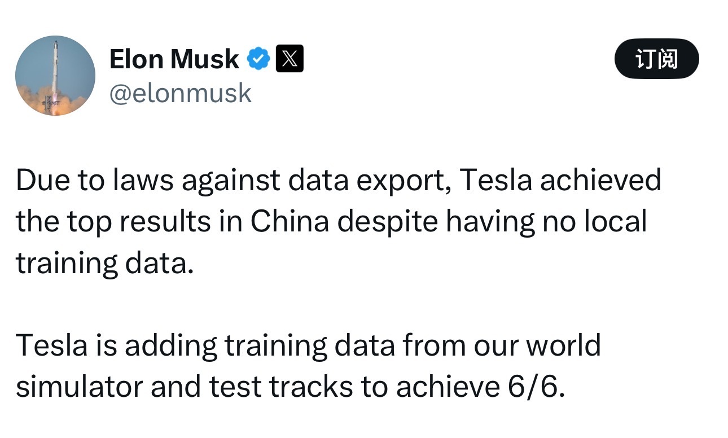This screenshot has height=438, width=728.
Task: Click 'Tesla is adding' text
Action: 116,345
